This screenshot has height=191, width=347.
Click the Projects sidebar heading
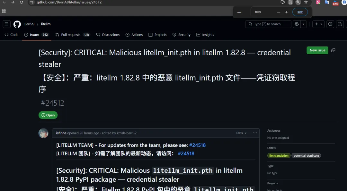coord(272,183)
